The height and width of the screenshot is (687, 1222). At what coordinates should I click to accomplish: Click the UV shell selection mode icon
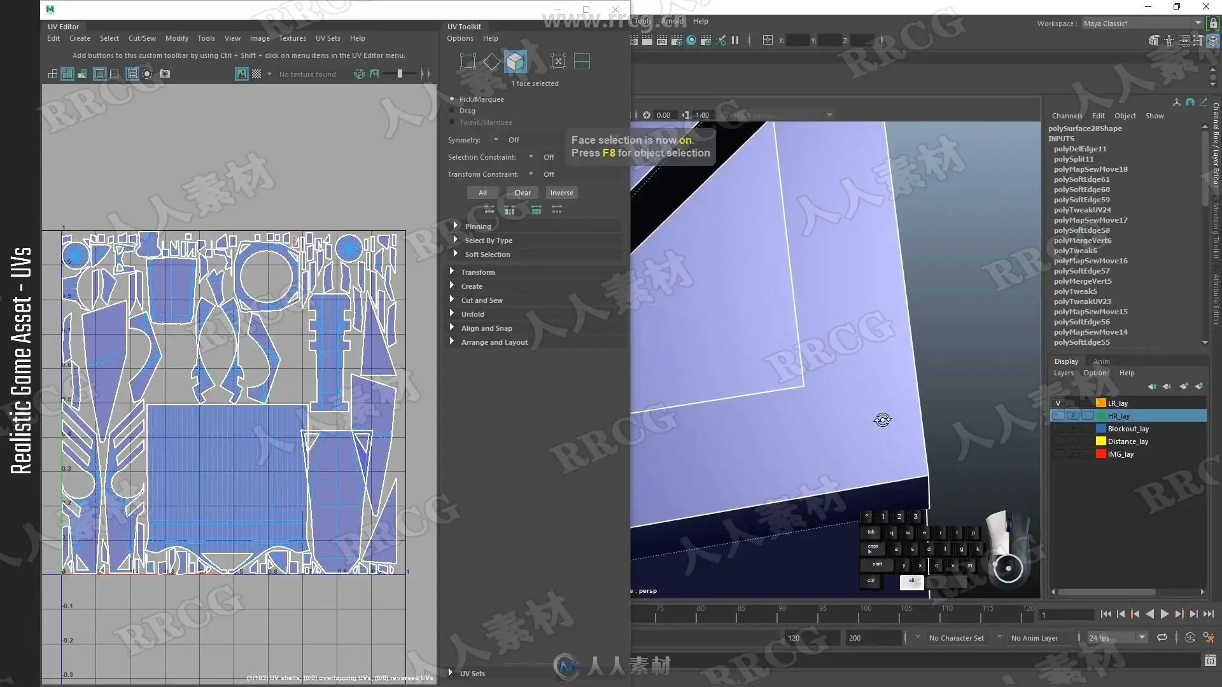click(582, 62)
